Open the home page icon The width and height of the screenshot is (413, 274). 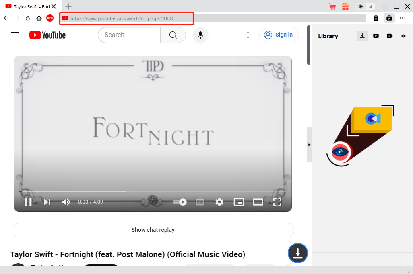pyautogui.click(x=39, y=18)
